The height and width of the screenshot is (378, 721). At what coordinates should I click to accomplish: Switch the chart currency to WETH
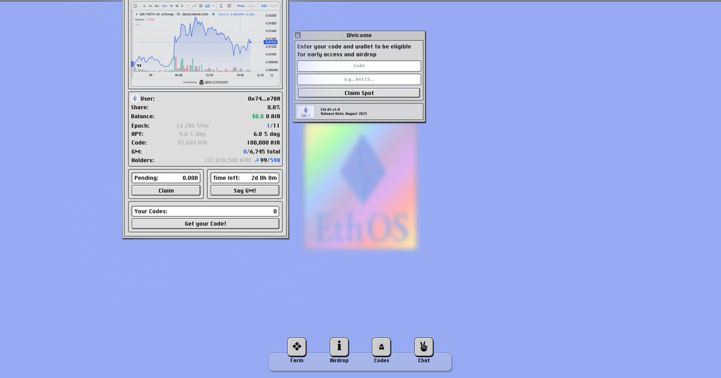pos(273,6)
